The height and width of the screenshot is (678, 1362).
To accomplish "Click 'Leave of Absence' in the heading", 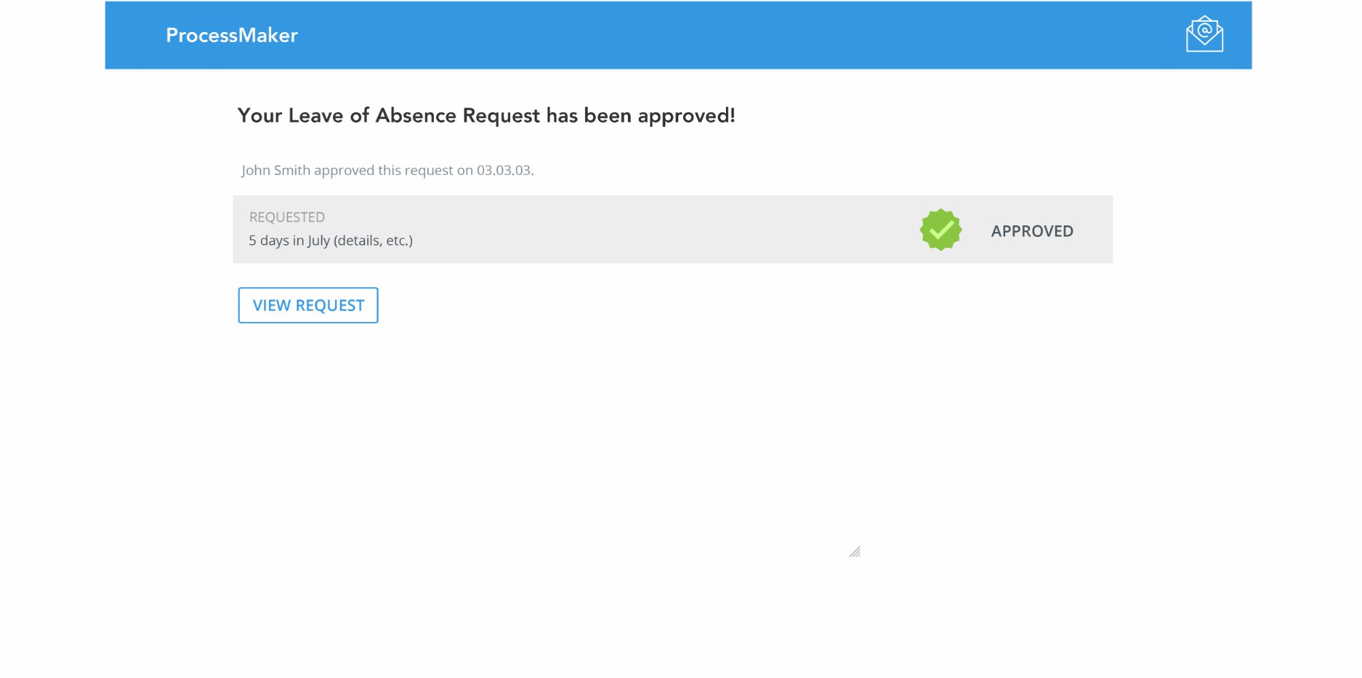I will click(x=373, y=116).
